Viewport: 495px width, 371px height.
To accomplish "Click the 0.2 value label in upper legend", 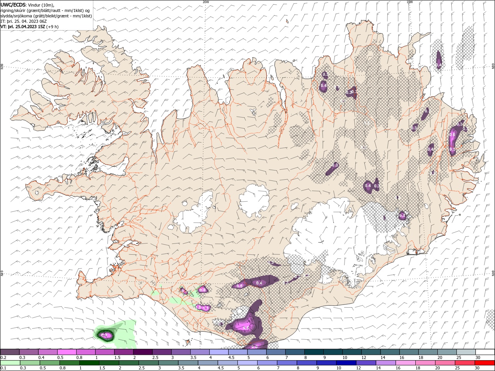I will pyautogui.click(x=3, y=357).
